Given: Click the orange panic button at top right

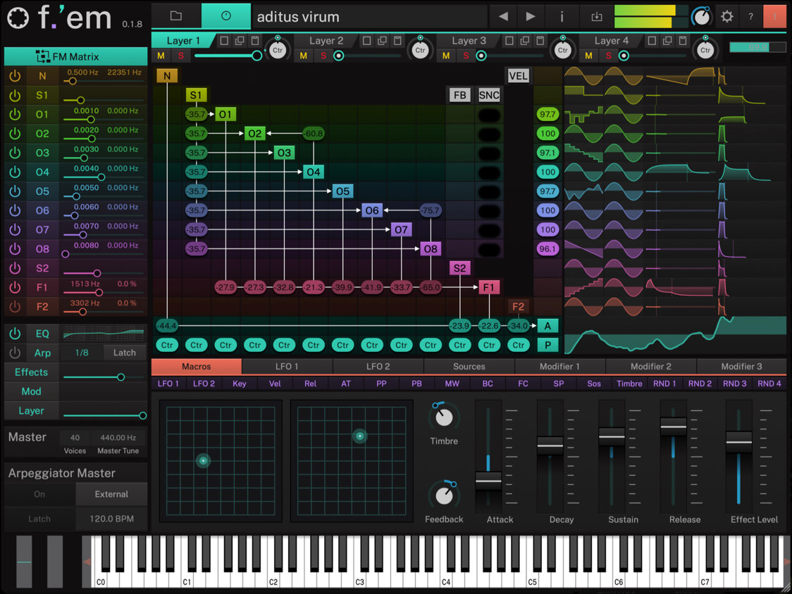Looking at the screenshot, I should pyautogui.click(x=774, y=16).
